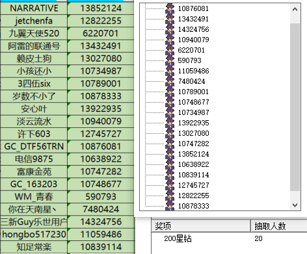The image size is (307, 254).
Task: Select tree entry 590793 in winner list
Action: click(x=189, y=60)
